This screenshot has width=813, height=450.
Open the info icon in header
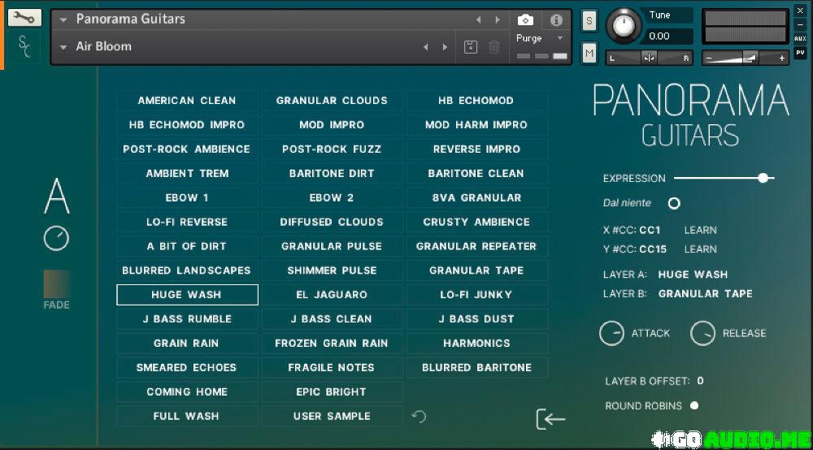556,19
